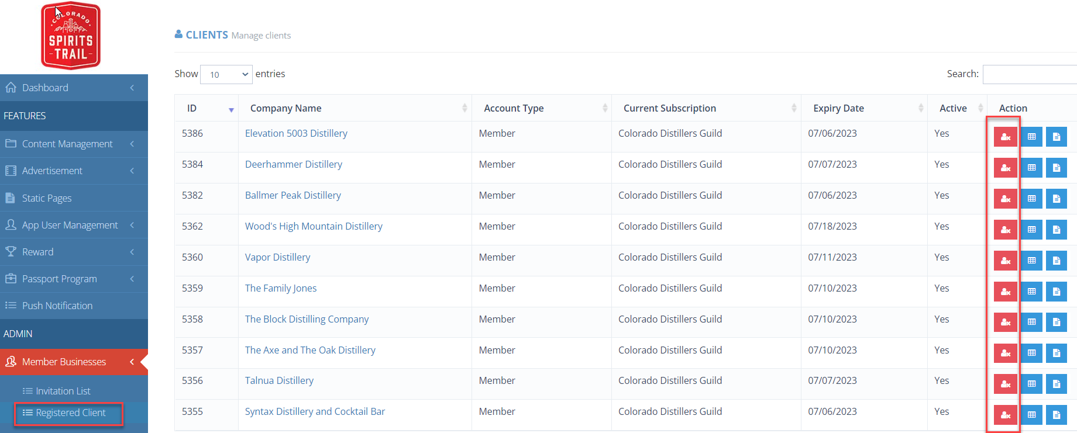
Task: Click red user icon for The Family Jones
Action: click(x=1005, y=292)
